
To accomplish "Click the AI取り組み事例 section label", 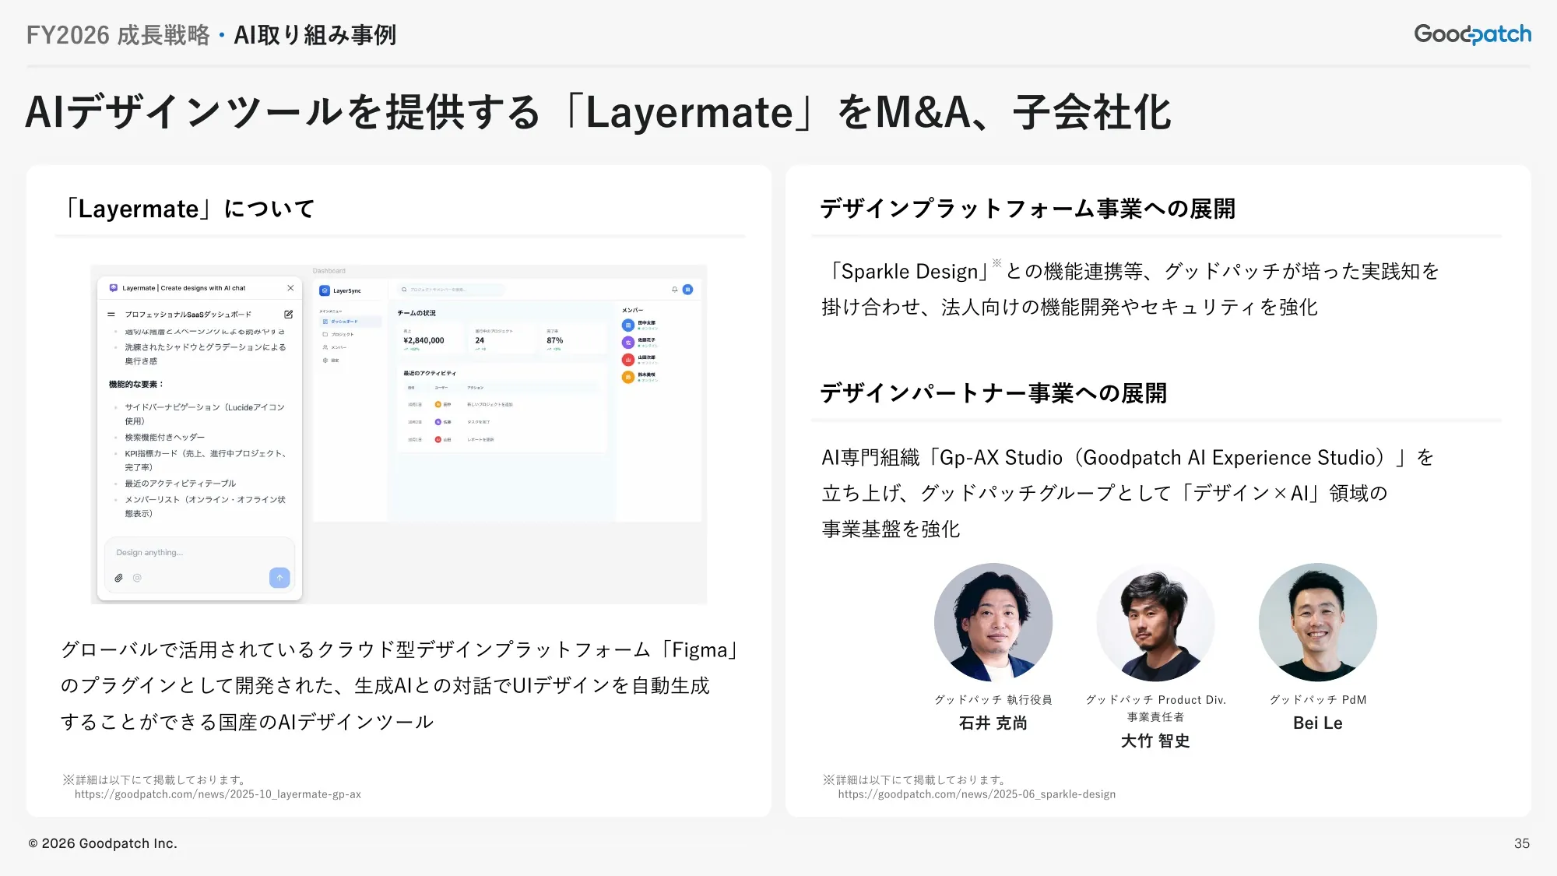I will tap(315, 35).
